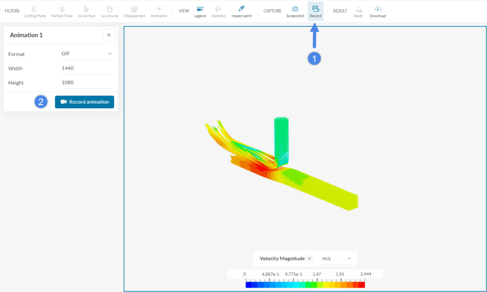Open the Animation filter tool
Viewport: 487px width, 292px height.
click(159, 10)
